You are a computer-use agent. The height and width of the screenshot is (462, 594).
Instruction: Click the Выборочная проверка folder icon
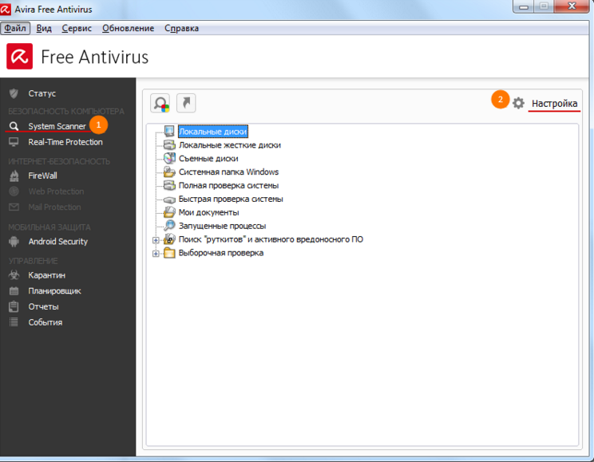[x=169, y=253]
